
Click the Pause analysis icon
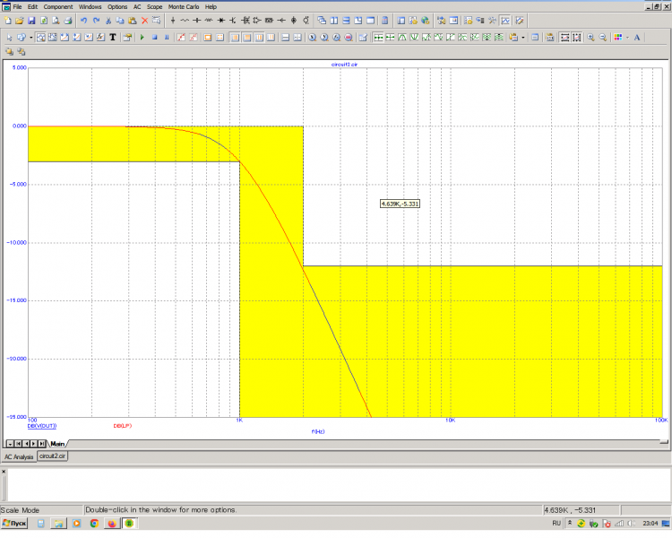[167, 37]
